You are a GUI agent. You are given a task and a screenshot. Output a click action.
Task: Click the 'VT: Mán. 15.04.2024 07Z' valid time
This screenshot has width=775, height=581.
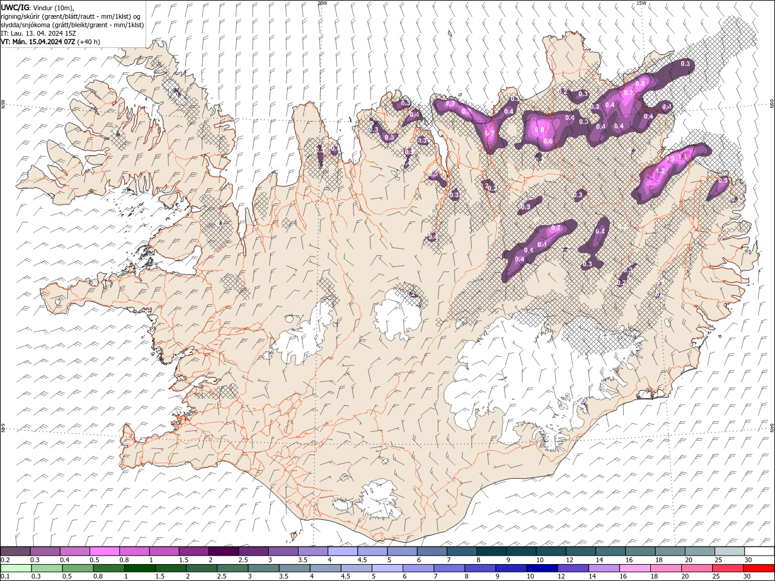tap(38, 42)
